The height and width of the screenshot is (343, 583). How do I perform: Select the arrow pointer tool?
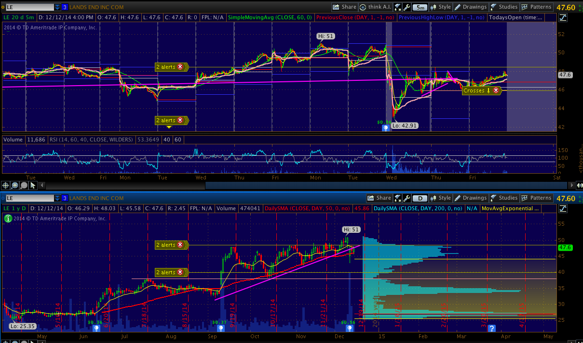[x=33, y=185]
